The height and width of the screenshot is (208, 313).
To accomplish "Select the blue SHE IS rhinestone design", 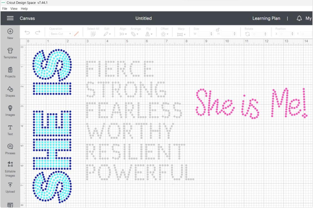I will tap(52, 126).
